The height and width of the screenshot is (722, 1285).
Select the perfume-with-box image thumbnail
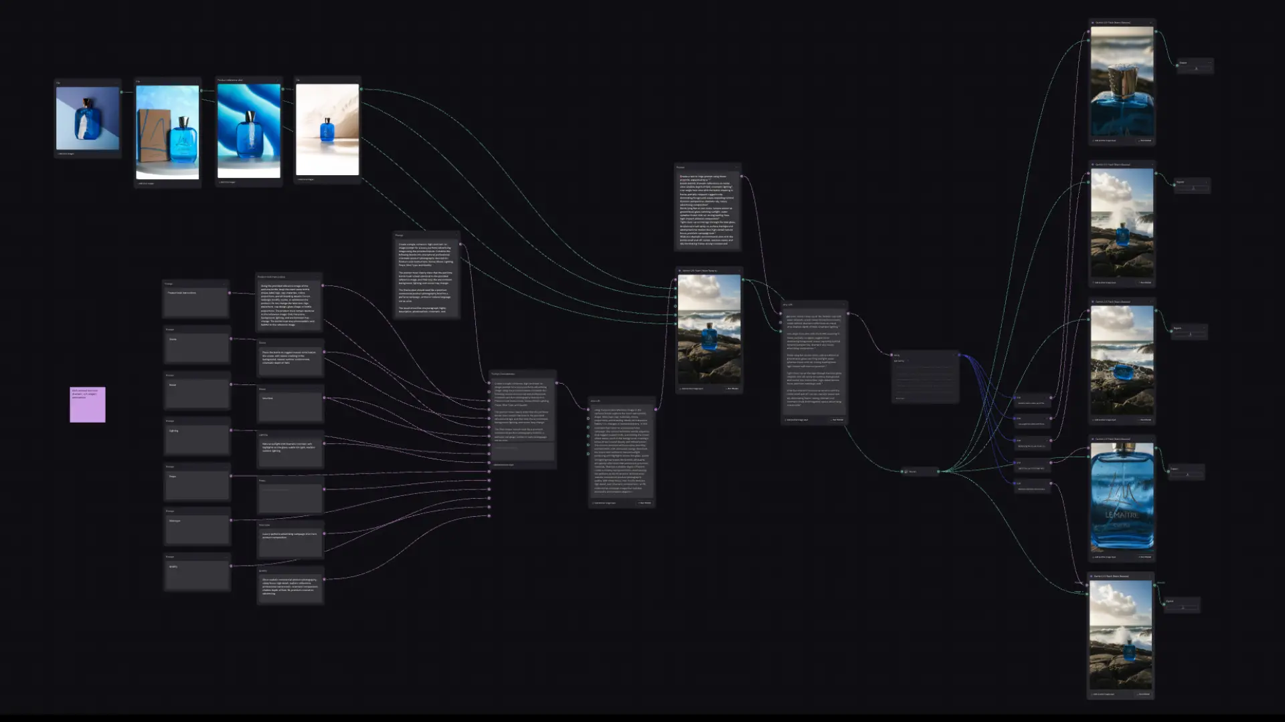pos(167,132)
